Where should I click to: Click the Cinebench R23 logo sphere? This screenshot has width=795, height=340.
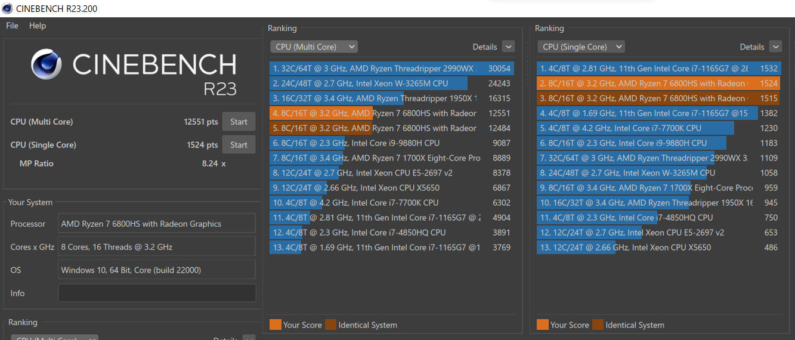(47, 64)
